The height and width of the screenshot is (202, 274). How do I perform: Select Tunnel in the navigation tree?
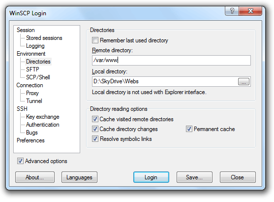pos(34,101)
